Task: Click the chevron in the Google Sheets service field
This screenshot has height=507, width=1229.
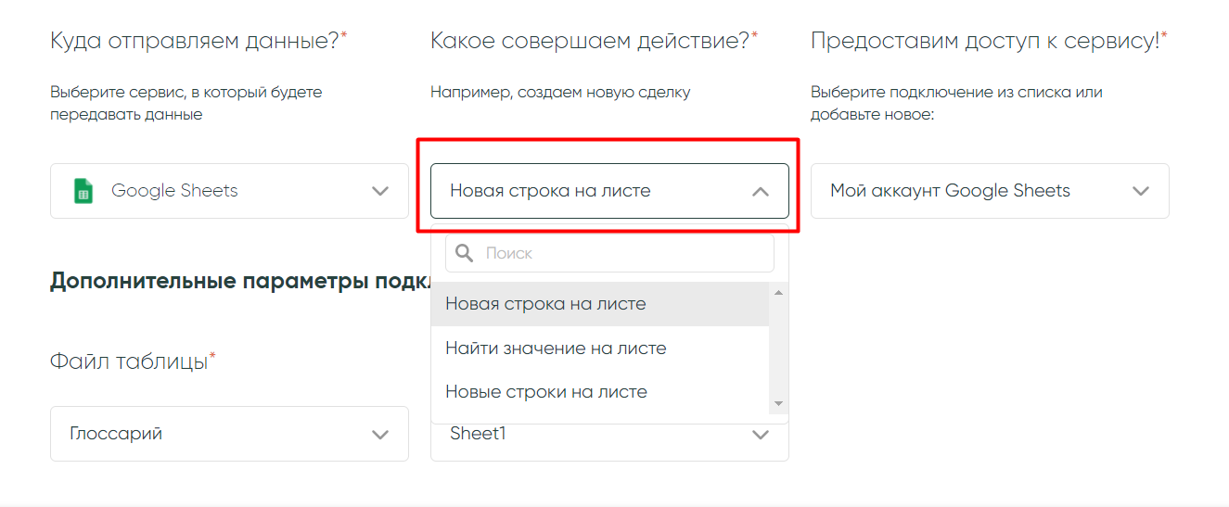Action: pyautogui.click(x=379, y=192)
